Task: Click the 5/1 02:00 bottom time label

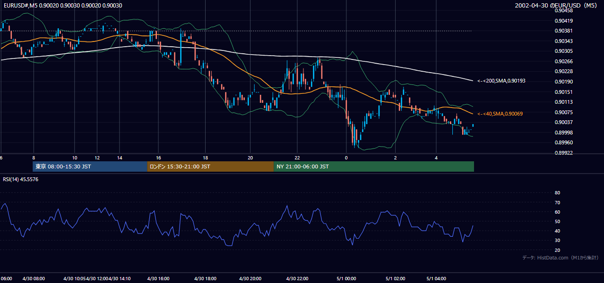Action: tap(395, 278)
